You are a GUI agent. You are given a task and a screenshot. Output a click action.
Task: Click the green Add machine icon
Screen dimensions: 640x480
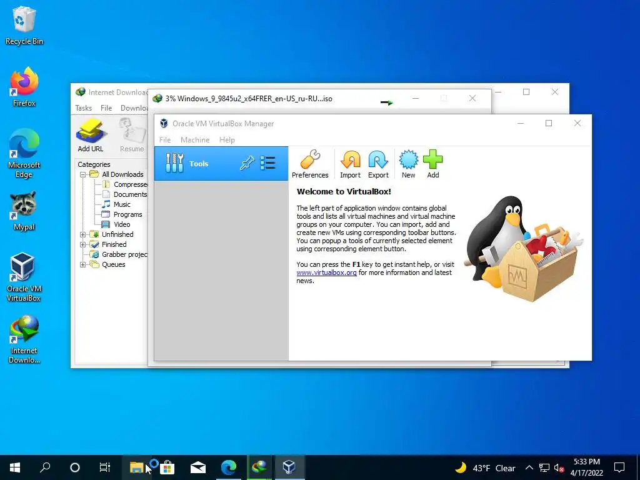pyautogui.click(x=432, y=164)
